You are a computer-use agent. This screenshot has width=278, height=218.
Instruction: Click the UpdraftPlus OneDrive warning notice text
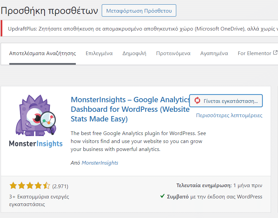(143, 29)
